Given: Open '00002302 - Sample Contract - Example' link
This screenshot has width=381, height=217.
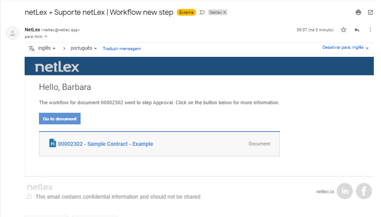Looking at the screenshot, I should [x=106, y=144].
